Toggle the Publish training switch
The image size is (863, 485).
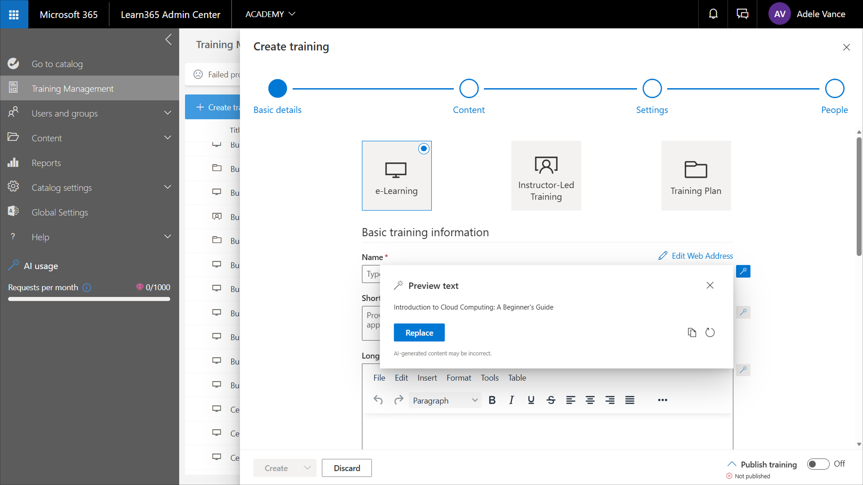pyautogui.click(x=818, y=464)
